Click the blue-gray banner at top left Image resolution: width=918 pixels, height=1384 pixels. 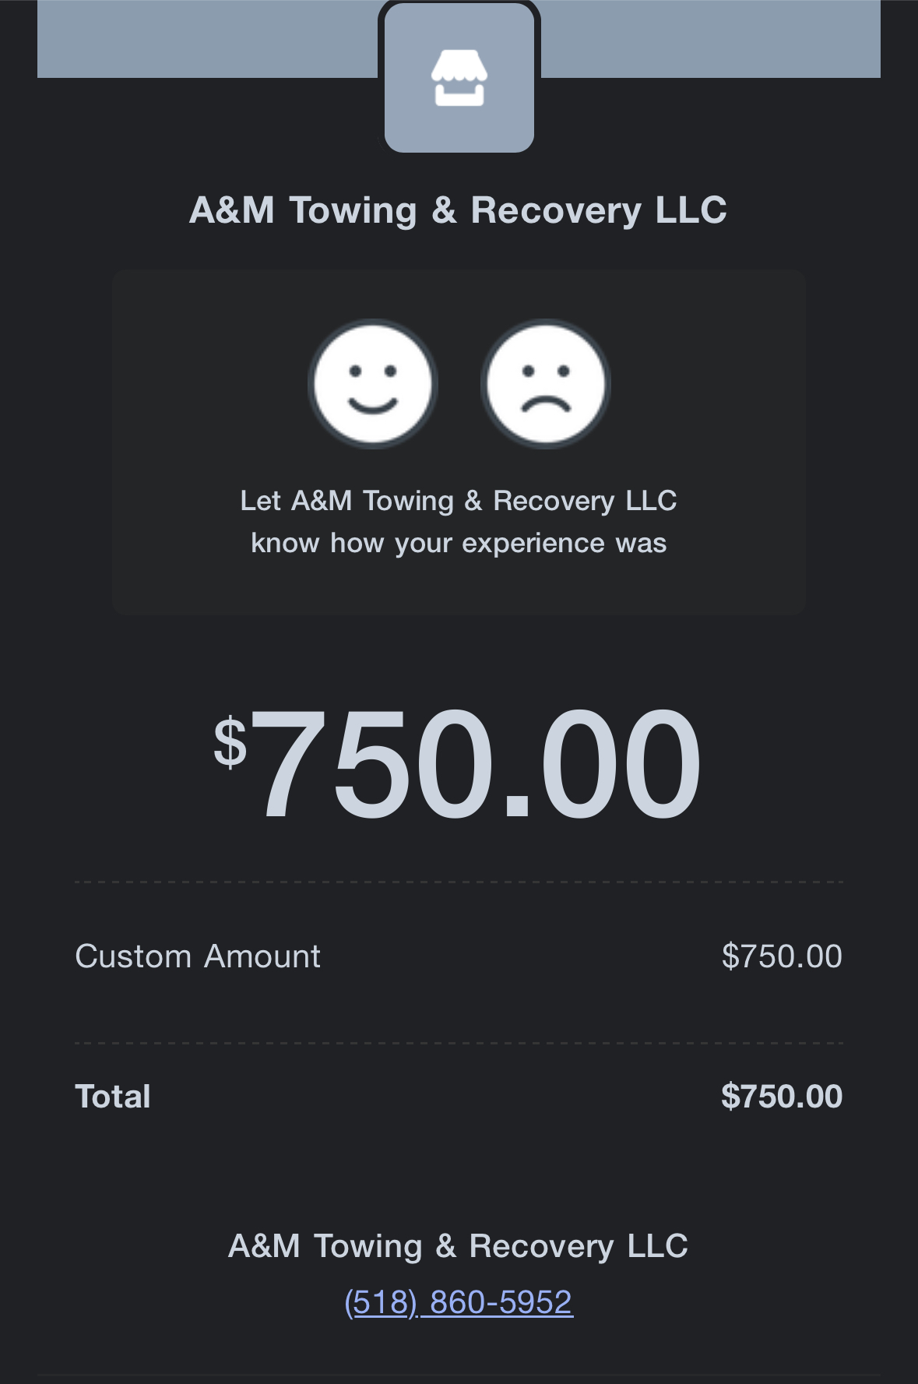pyautogui.click(x=207, y=39)
